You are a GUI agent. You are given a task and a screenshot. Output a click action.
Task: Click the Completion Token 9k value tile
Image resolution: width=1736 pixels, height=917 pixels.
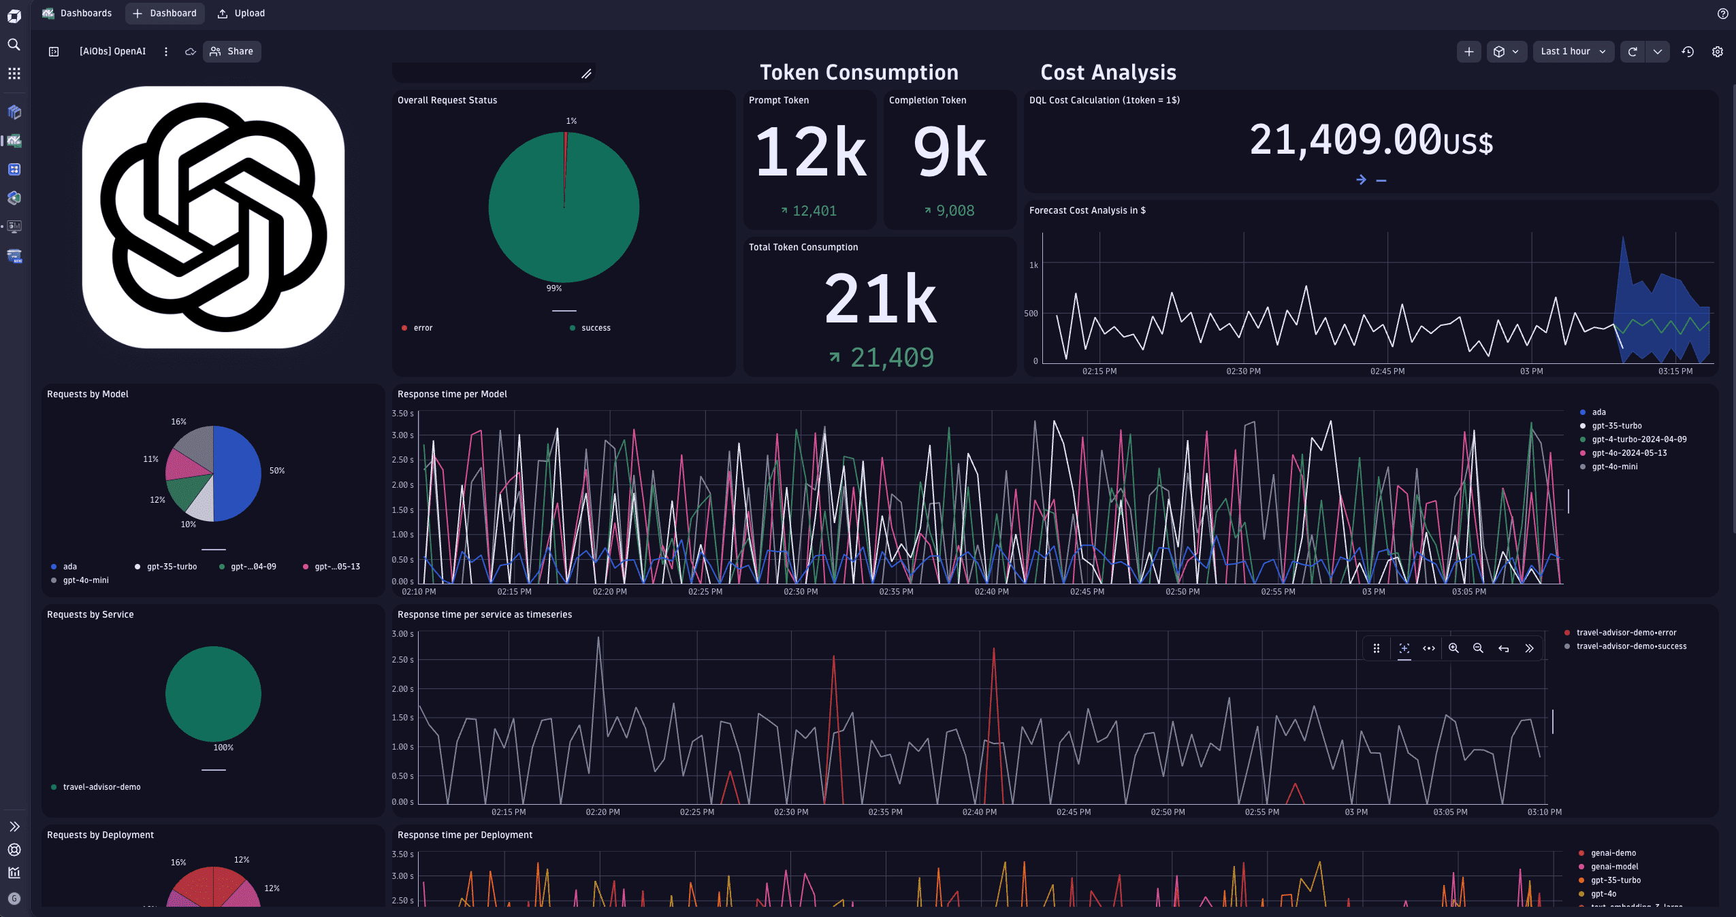point(950,160)
